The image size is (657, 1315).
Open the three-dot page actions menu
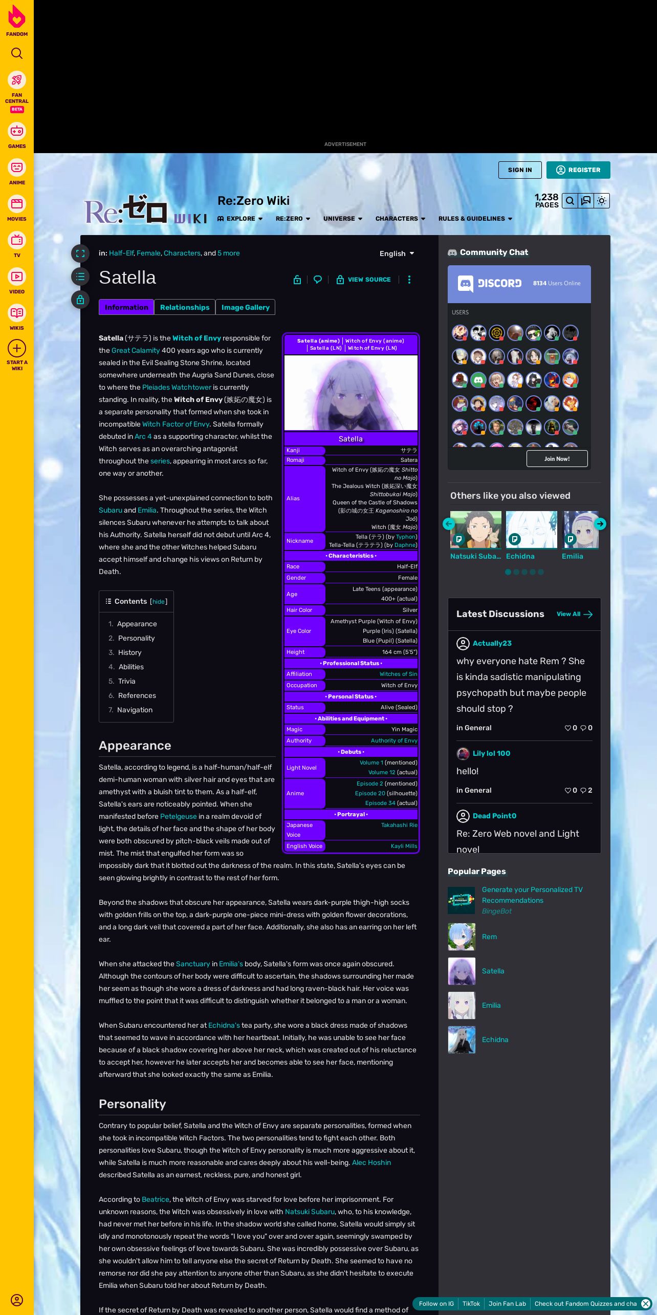coord(409,280)
